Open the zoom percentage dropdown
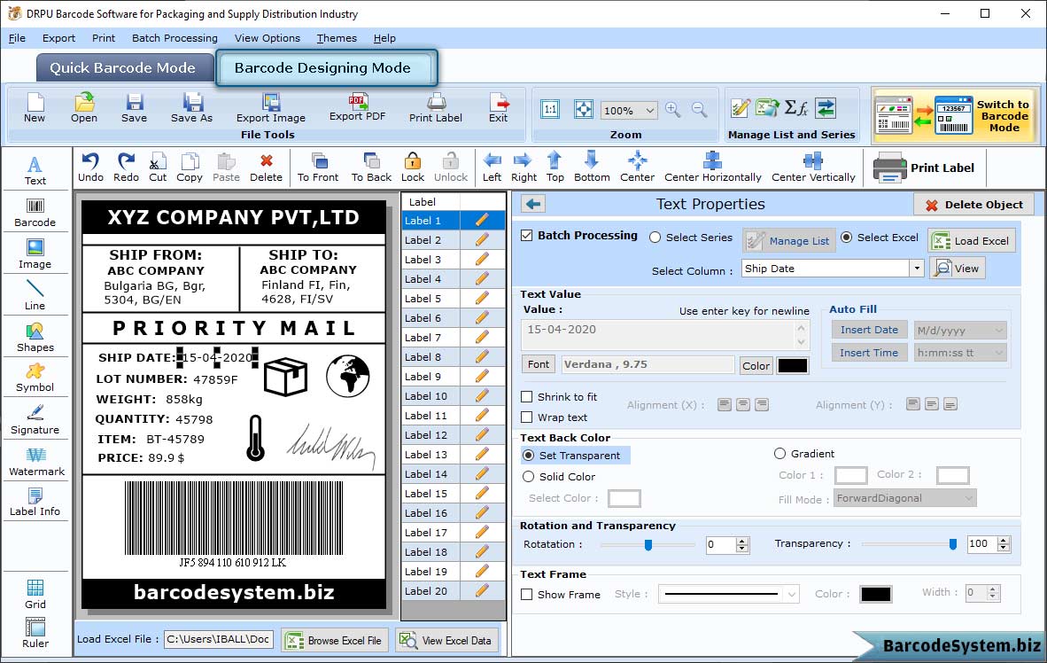 pyautogui.click(x=649, y=110)
